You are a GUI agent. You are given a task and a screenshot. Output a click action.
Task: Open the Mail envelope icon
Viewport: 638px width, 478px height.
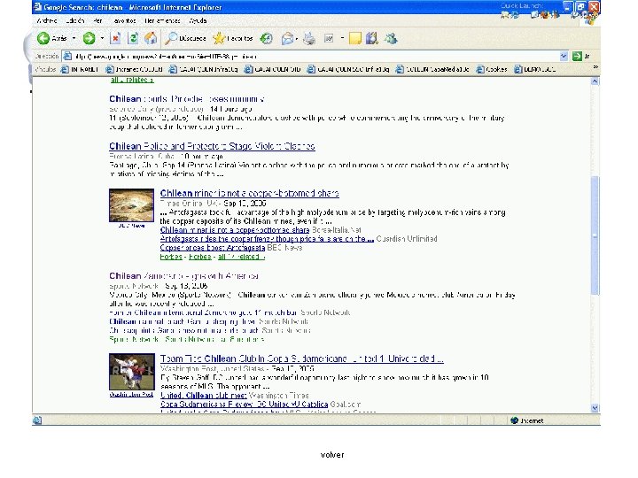287,39
